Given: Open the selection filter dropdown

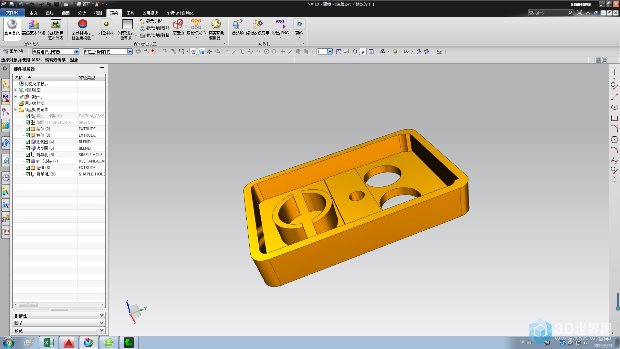Looking at the screenshot, I should [x=77, y=51].
